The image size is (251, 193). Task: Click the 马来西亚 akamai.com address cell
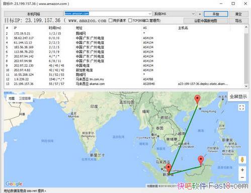[x=90, y=84]
